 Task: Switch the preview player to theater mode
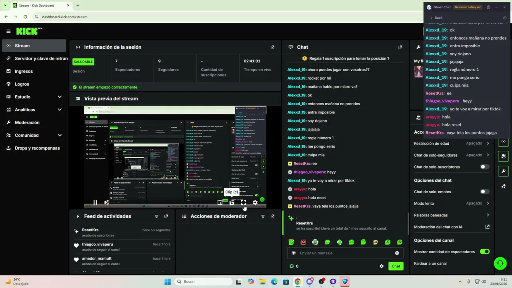[220, 202]
